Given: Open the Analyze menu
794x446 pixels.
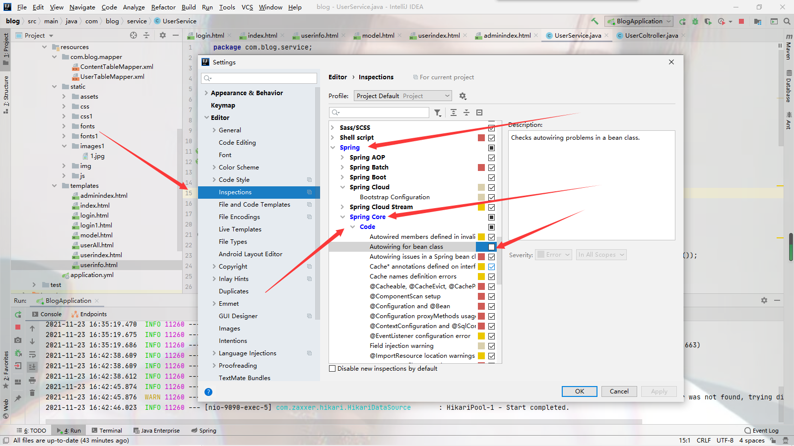Looking at the screenshot, I should pyautogui.click(x=134, y=7).
